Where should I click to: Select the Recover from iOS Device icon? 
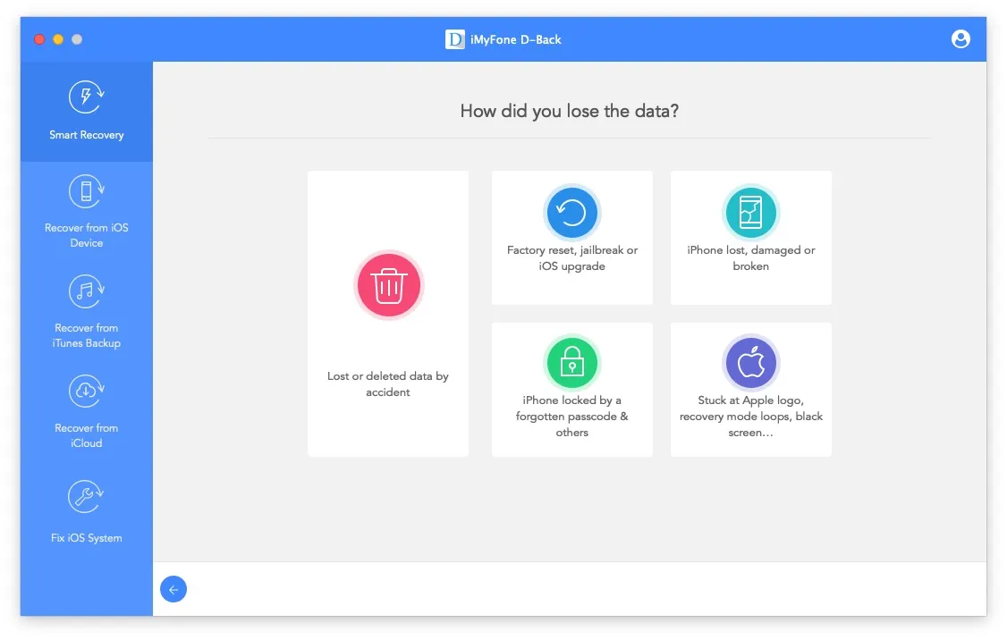pos(87,190)
